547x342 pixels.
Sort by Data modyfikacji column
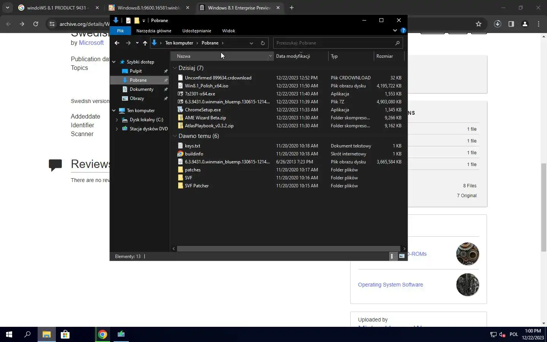(x=301, y=56)
